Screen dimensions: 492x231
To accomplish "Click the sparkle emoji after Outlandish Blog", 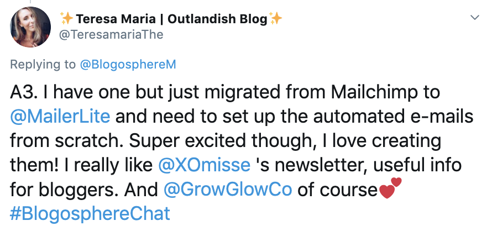I will [x=276, y=19].
